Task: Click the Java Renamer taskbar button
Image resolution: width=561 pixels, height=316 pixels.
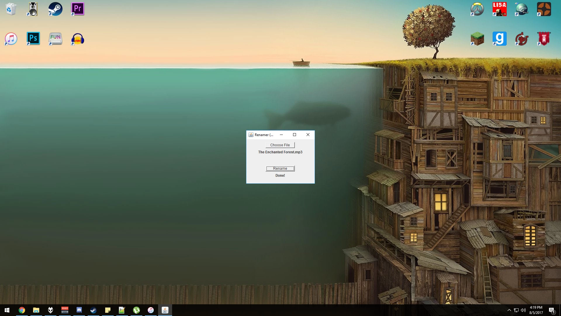Action: [x=165, y=310]
